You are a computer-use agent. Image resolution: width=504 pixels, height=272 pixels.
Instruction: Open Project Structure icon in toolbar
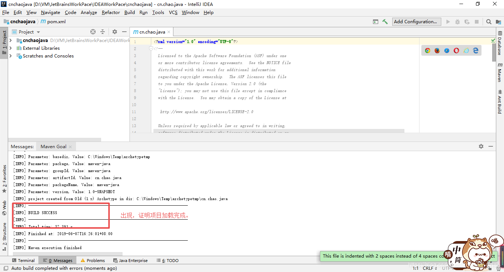click(498, 22)
